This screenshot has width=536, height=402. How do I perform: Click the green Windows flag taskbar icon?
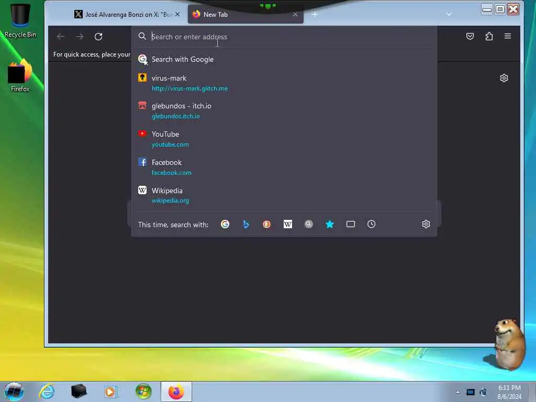click(x=143, y=392)
